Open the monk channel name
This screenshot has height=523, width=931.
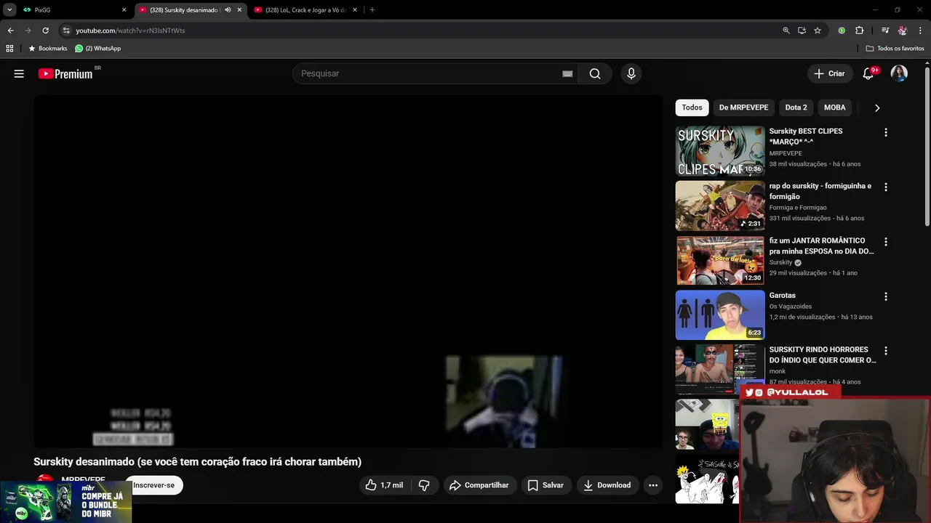778,371
